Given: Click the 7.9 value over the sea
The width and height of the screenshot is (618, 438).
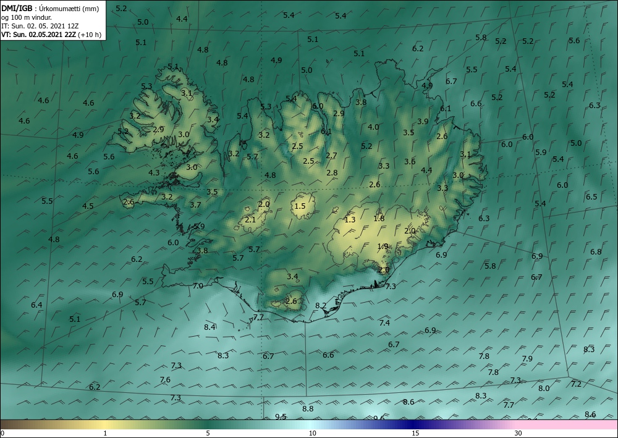Looking at the screenshot, I should pos(527,359).
